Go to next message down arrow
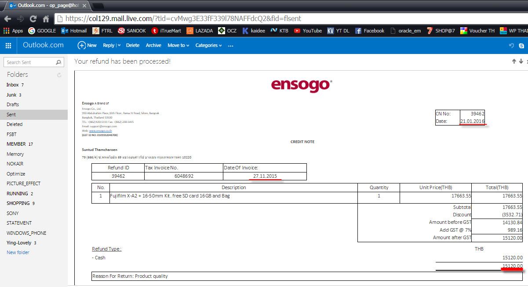The width and height of the screenshot is (528, 287). pos(521,61)
